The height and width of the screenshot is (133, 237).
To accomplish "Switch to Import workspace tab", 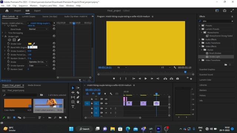I will (x=17, y=11).
